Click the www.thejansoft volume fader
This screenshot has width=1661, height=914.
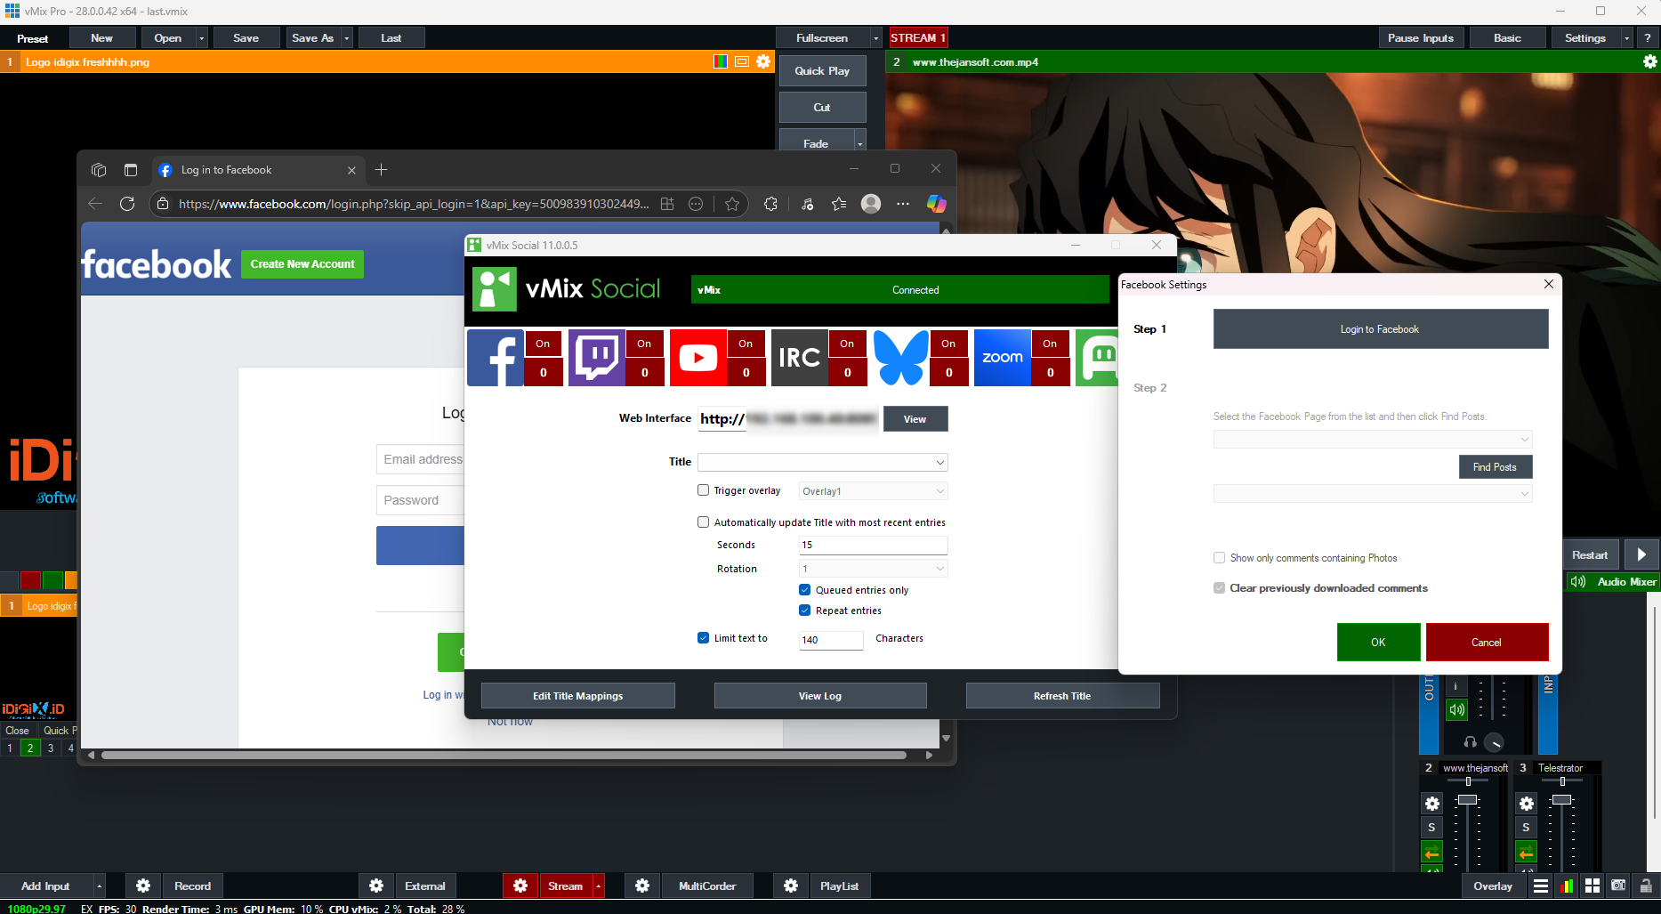(x=1468, y=800)
